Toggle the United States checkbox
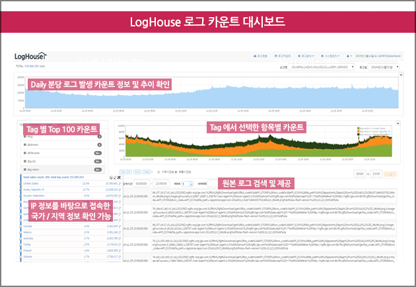Image resolution: width=416 pixels, height=287 pixels. point(21,183)
